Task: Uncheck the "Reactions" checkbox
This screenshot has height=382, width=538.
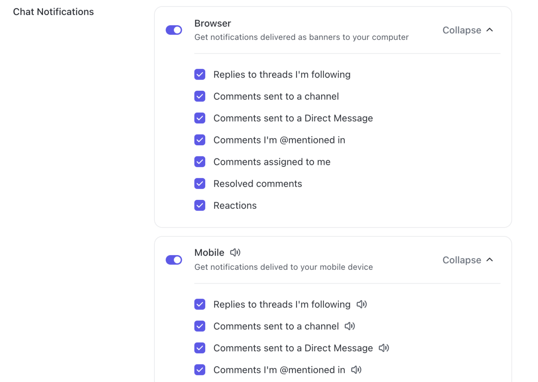Action: tap(200, 205)
